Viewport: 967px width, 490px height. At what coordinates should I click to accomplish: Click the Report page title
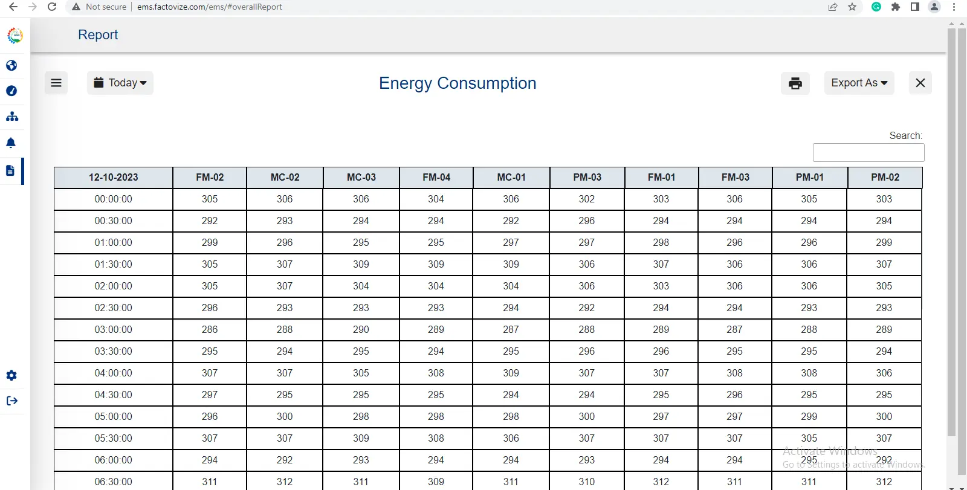point(98,34)
